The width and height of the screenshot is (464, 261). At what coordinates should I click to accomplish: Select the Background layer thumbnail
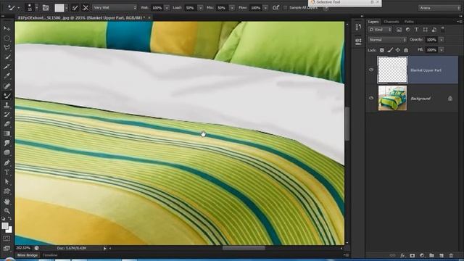392,98
